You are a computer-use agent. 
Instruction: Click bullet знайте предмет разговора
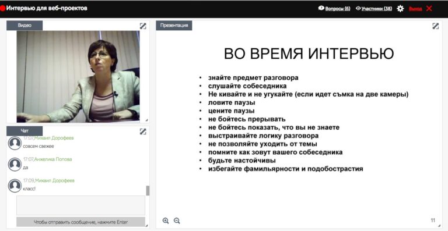[x=253, y=78]
